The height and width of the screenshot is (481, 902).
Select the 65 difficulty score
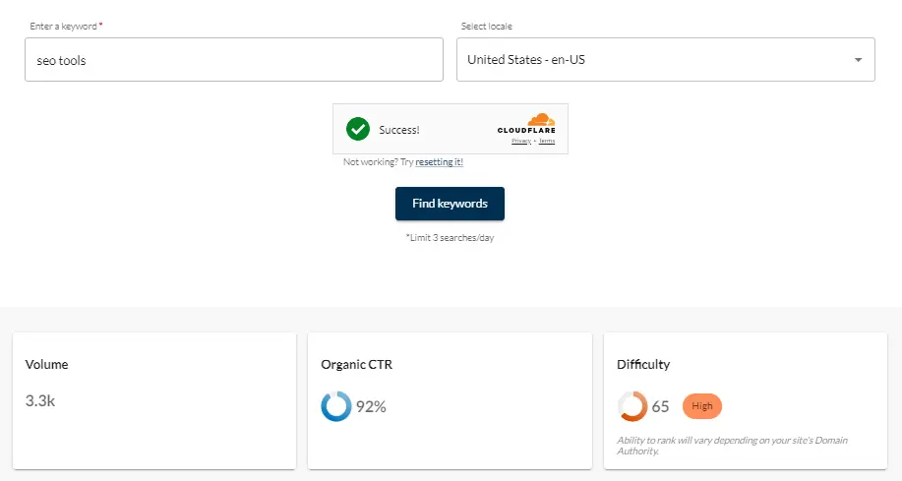pos(660,406)
